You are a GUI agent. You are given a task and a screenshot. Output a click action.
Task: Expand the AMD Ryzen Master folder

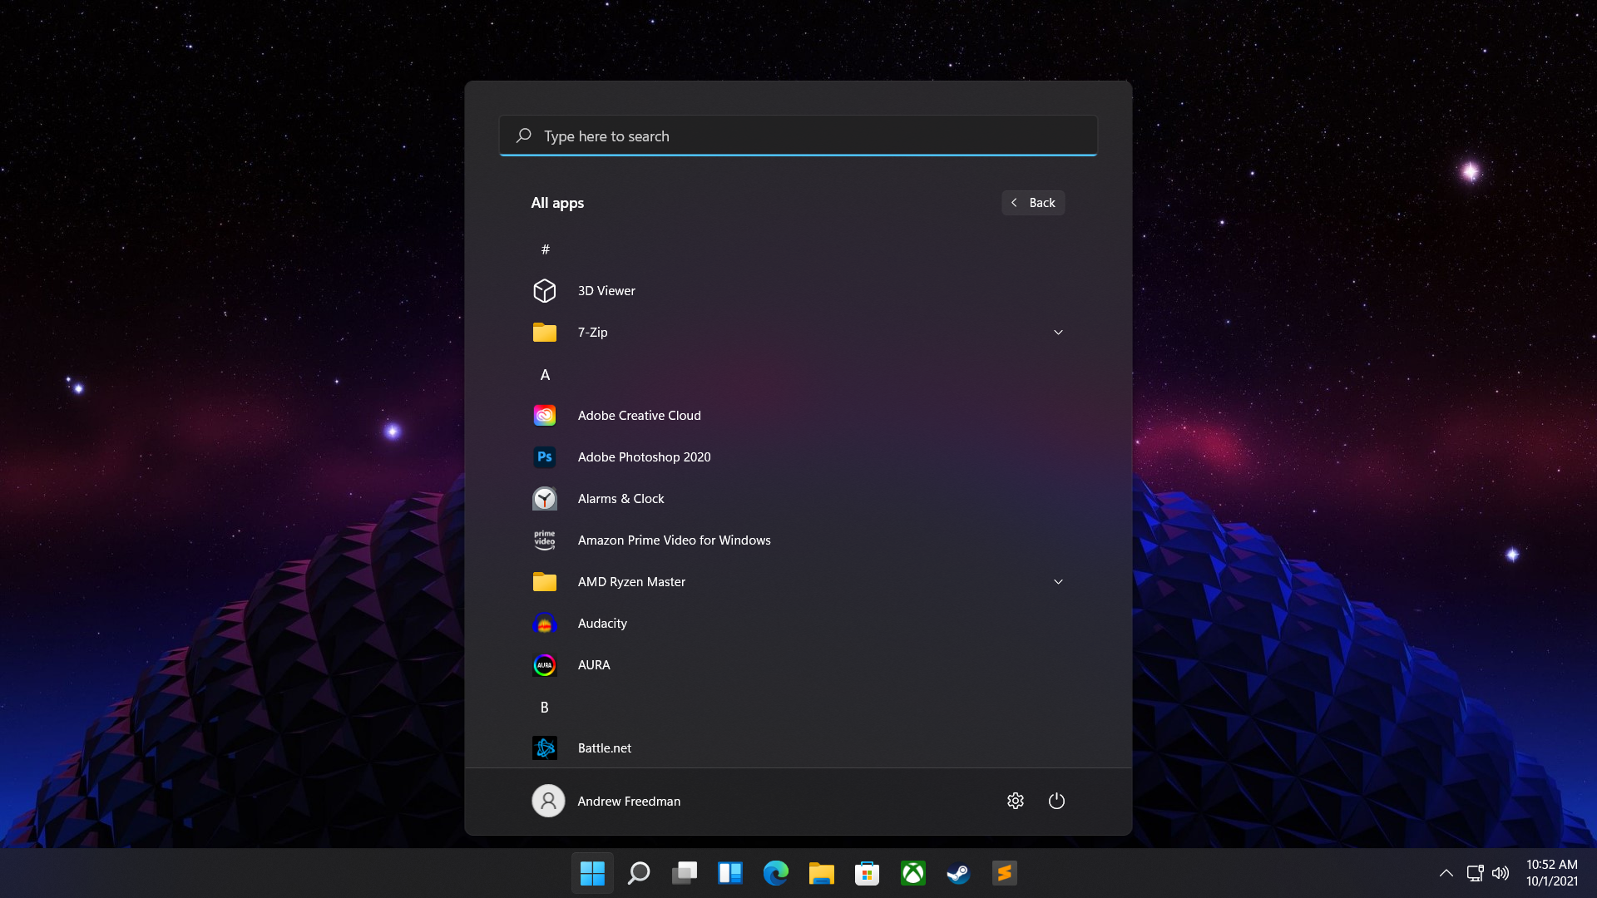pyautogui.click(x=1058, y=582)
